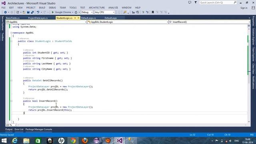Open the Error List panel tab
This screenshot has width=256, height=144.
coord(19,129)
